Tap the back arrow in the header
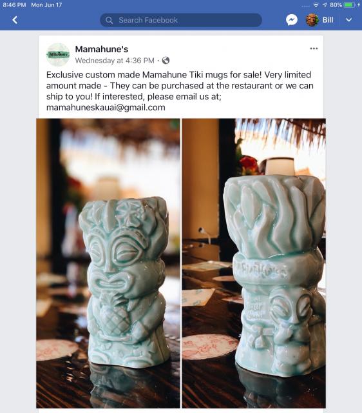 [15, 20]
